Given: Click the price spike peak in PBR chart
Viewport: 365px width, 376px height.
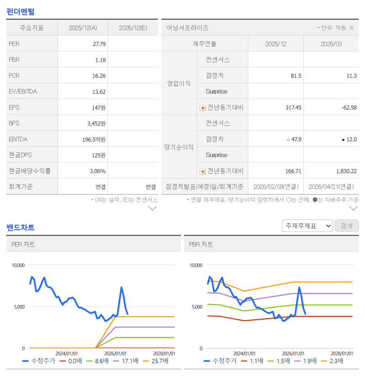Looking at the screenshot, I should (x=299, y=287).
